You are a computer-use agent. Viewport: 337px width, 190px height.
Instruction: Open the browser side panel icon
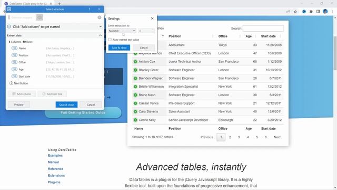(318, 12)
